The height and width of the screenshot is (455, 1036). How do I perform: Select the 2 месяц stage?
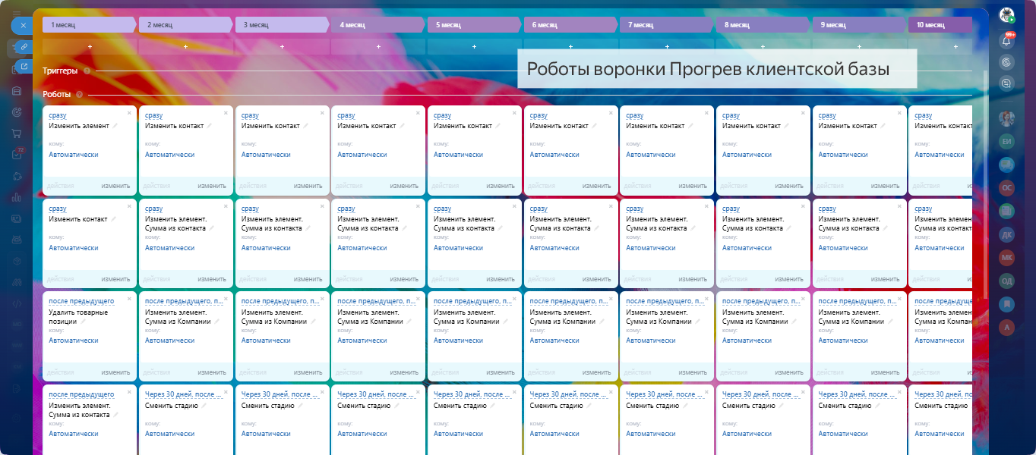coord(186,25)
